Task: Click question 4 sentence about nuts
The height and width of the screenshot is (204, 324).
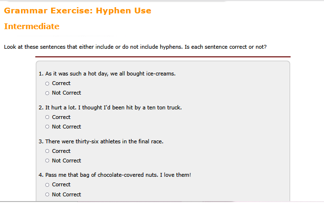Action: [x=115, y=175]
